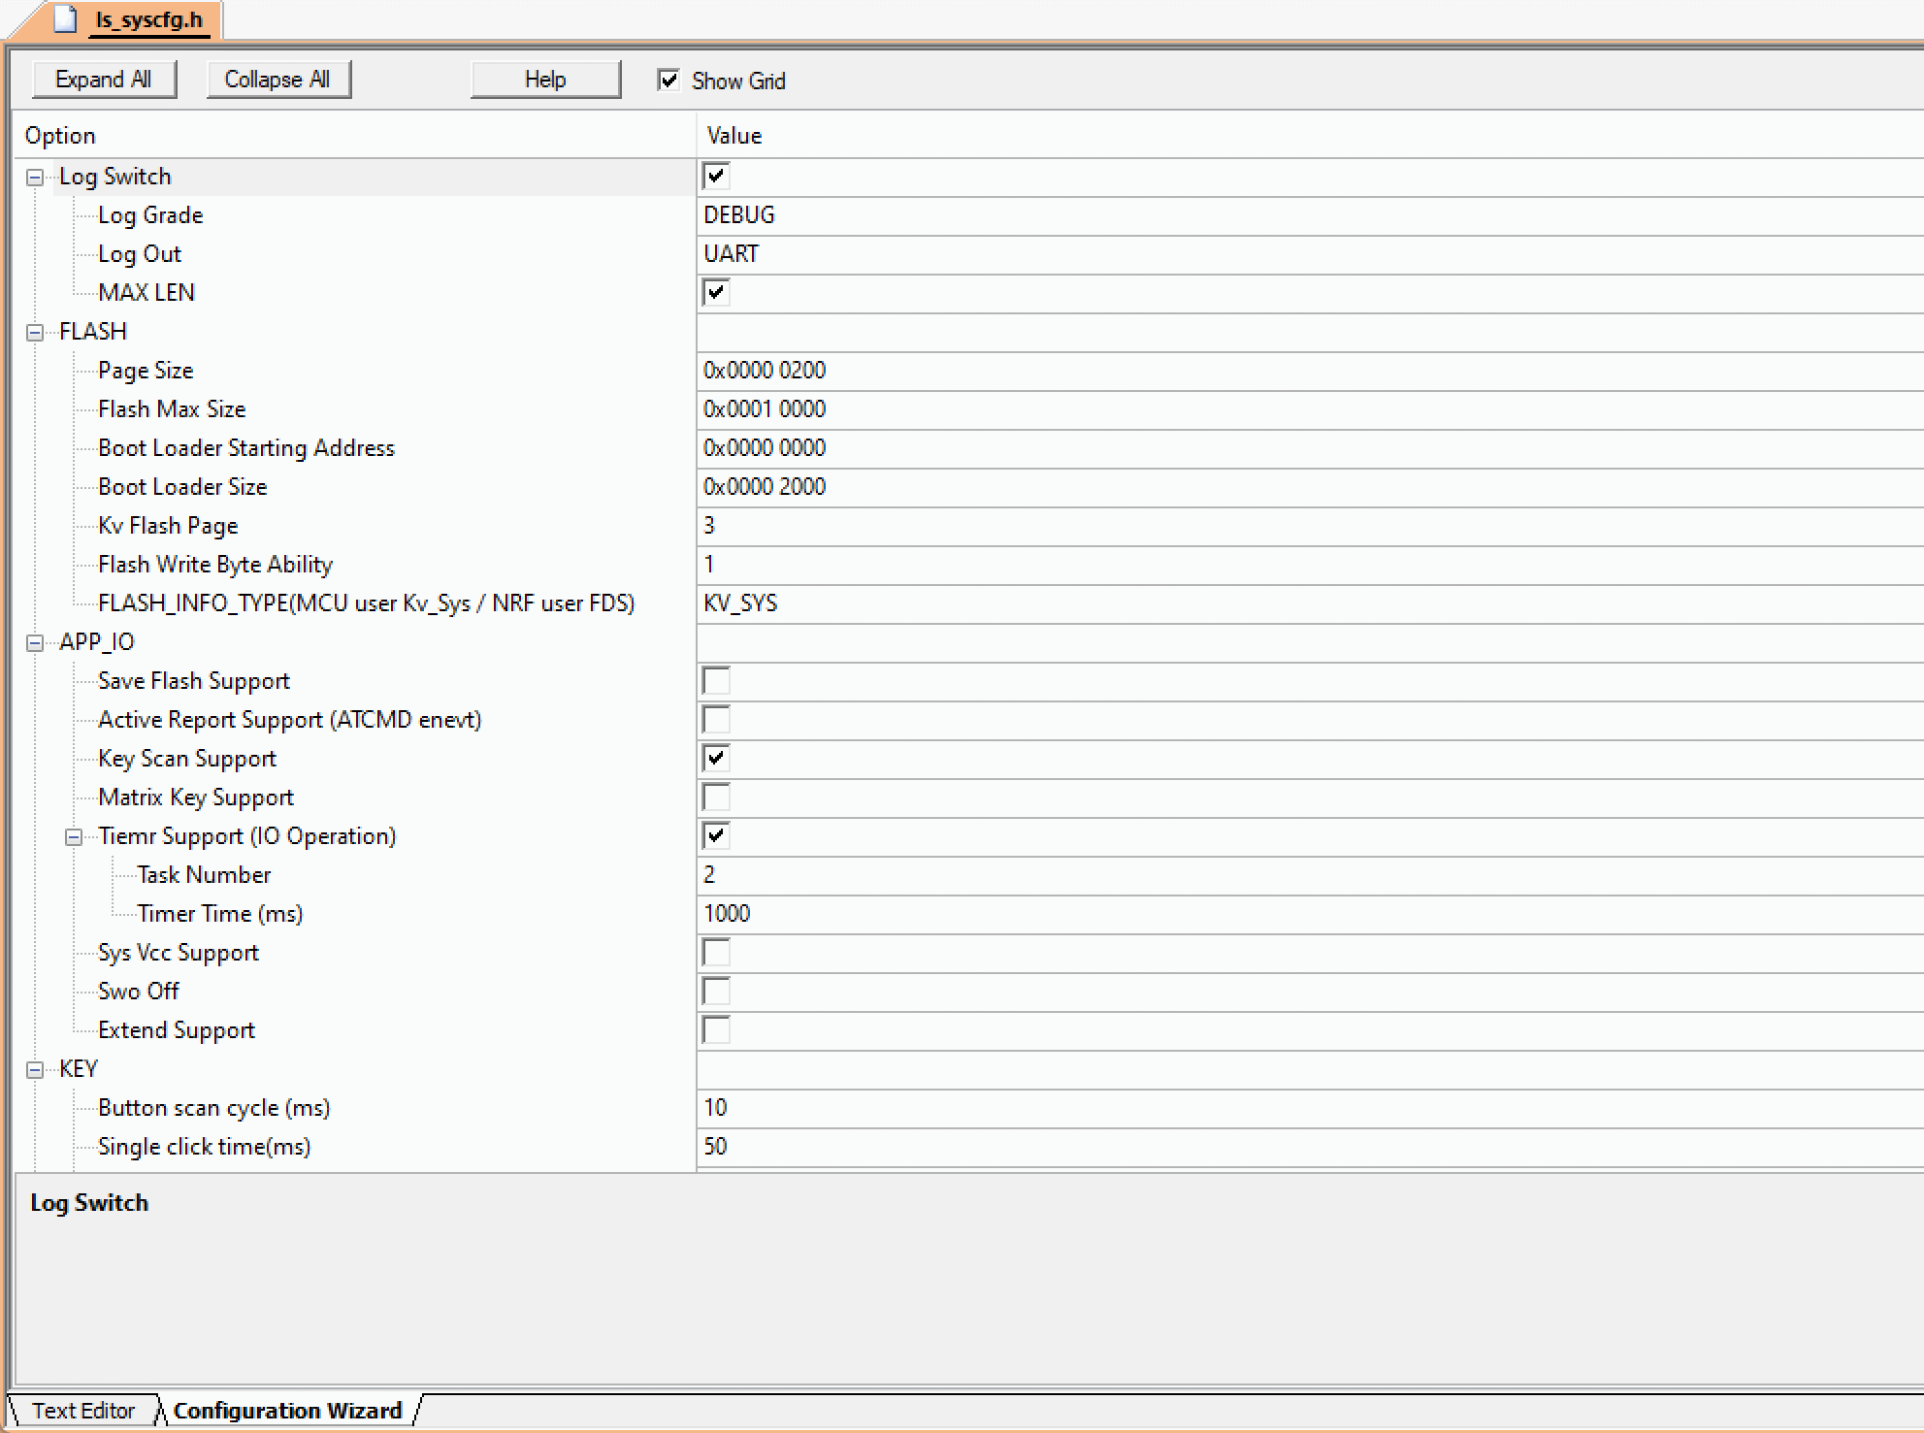This screenshot has width=1924, height=1433.
Task: Toggle the Show Grid checkbox
Action: [x=667, y=79]
